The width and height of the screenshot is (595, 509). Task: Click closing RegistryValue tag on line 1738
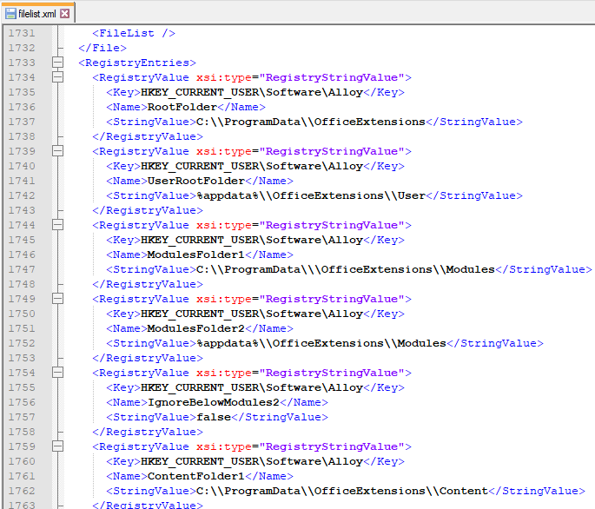click(148, 136)
